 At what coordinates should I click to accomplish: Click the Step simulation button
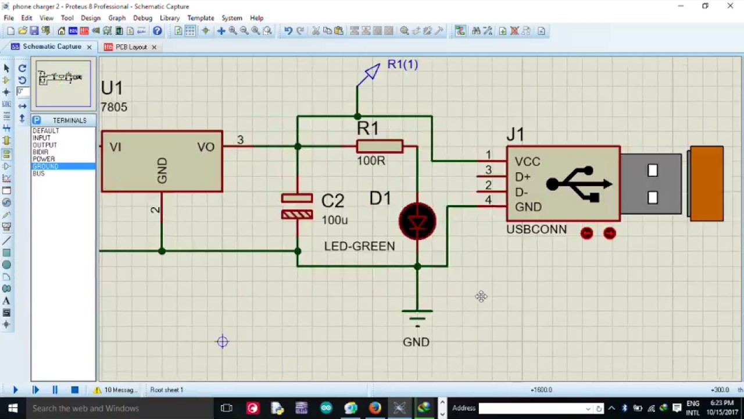35,390
